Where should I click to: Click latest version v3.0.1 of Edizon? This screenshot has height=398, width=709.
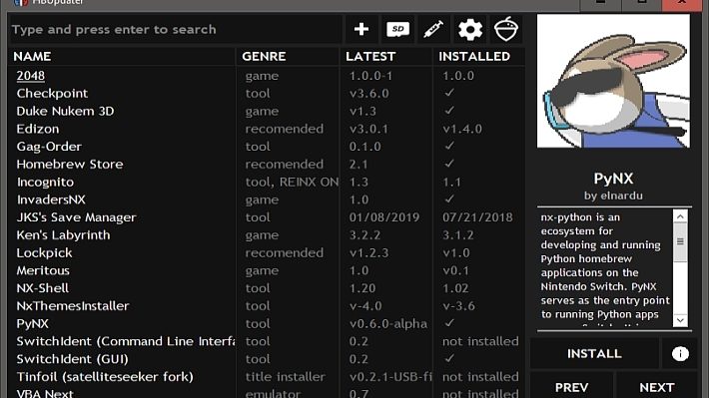368,129
